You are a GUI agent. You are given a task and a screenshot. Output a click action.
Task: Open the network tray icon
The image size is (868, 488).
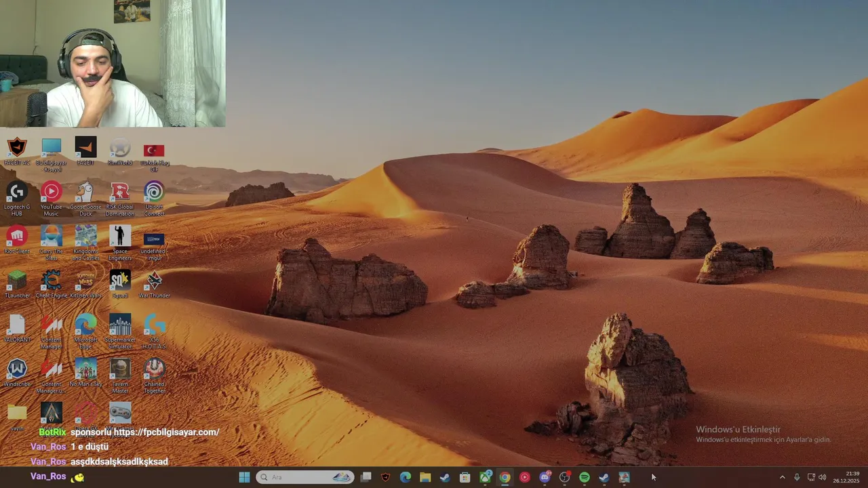coord(811,477)
